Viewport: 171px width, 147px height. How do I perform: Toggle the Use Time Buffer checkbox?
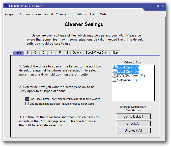27,99
